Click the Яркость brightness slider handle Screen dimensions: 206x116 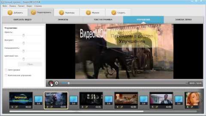pyautogui.click(x=23, y=35)
